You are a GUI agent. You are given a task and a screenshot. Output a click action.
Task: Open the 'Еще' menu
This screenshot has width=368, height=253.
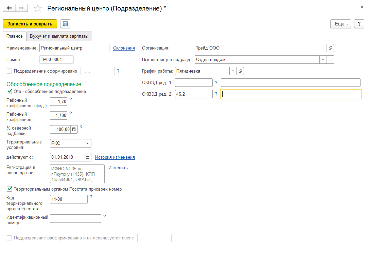340,24
